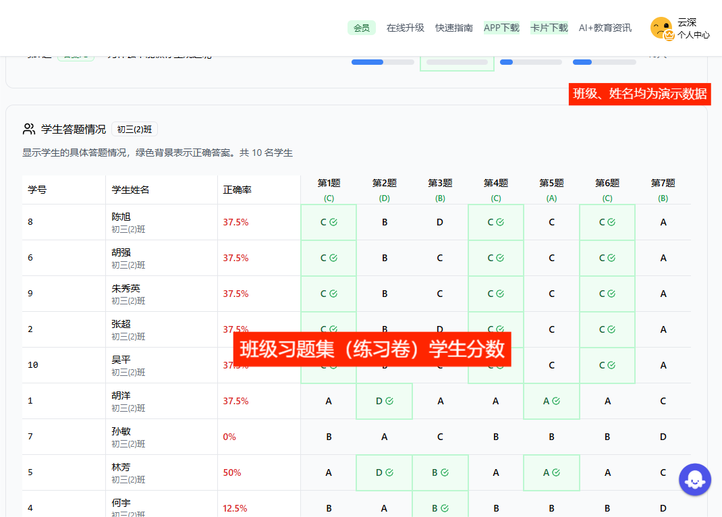
Task: Open APP下载 link
Action: pos(501,28)
